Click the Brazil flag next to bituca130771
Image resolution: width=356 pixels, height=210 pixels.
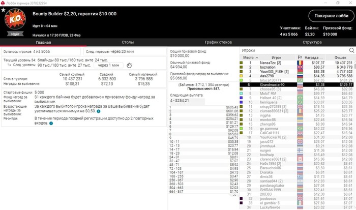[x=300, y=80]
